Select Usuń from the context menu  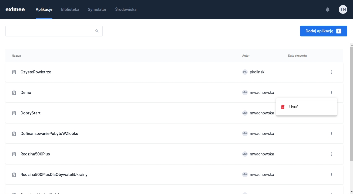[294, 107]
